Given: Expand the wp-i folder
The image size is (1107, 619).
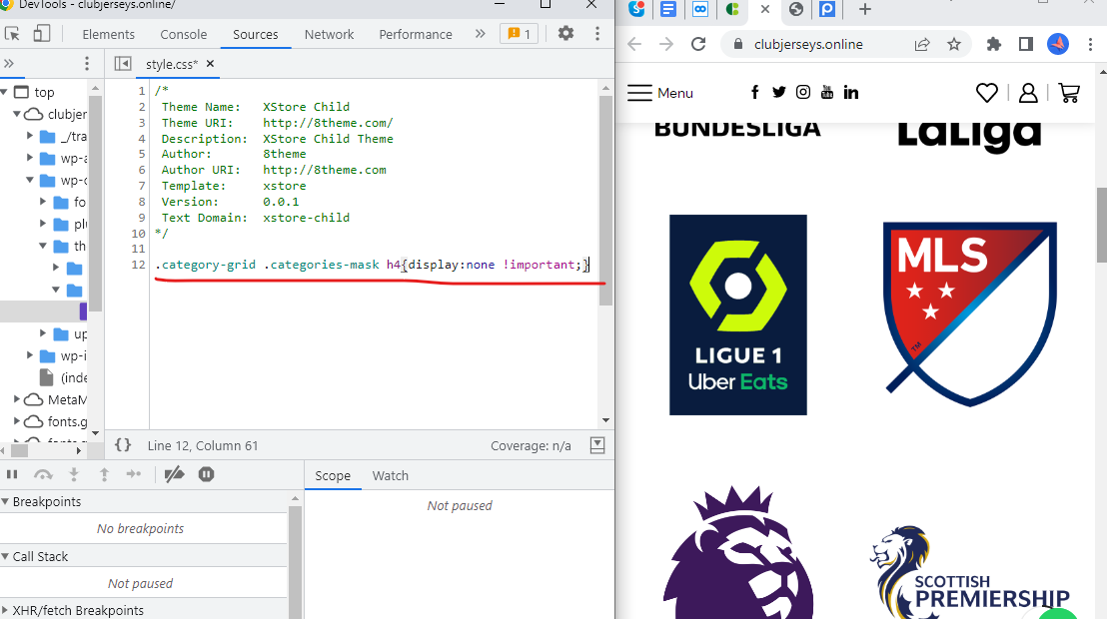Looking at the screenshot, I should coord(30,355).
